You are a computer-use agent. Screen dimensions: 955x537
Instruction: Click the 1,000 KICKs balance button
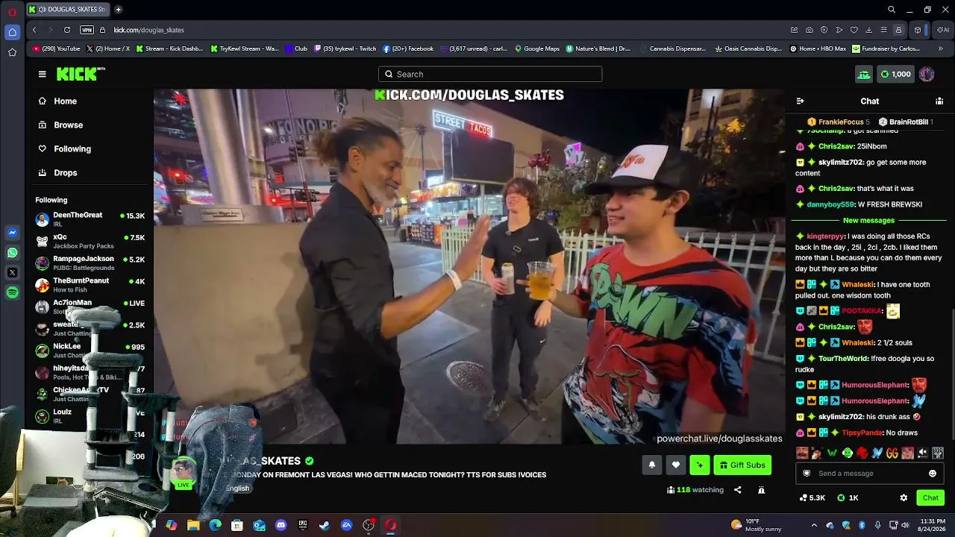tap(895, 74)
